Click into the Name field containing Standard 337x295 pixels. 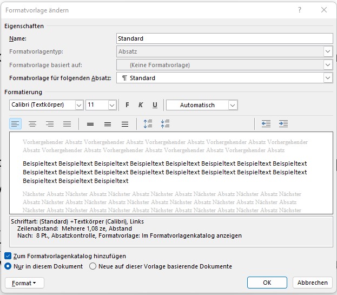[224, 38]
